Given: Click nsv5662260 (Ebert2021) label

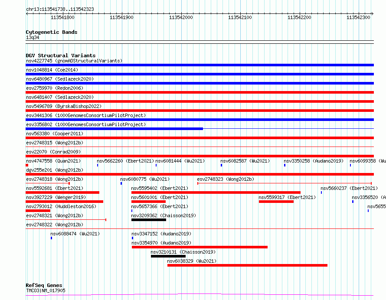Looking at the screenshot, I should tap(125, 161).
